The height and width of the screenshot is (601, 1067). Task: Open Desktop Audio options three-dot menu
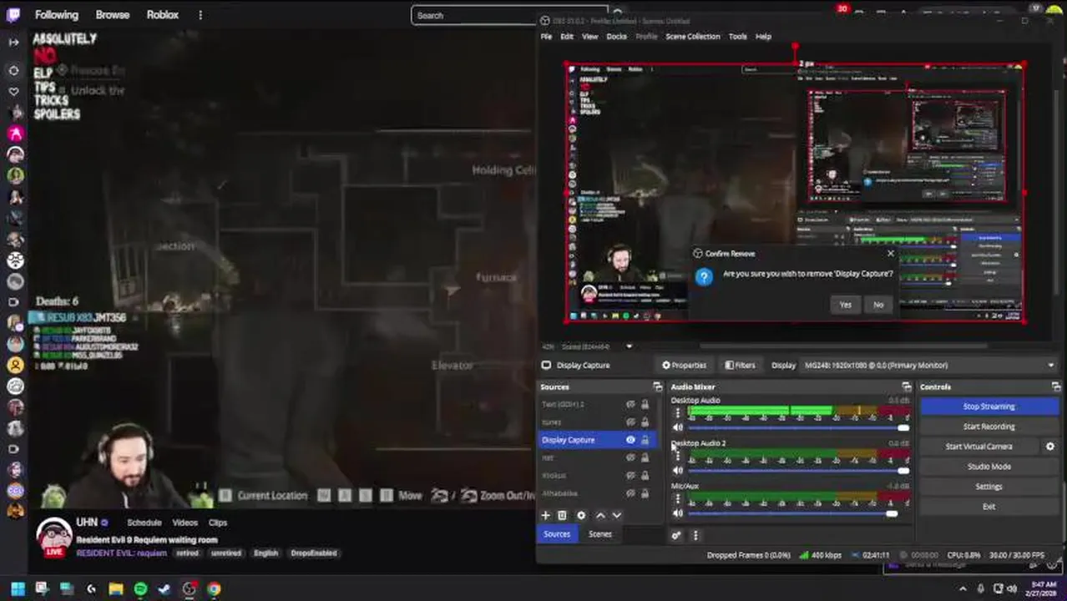tap(677, 413)
